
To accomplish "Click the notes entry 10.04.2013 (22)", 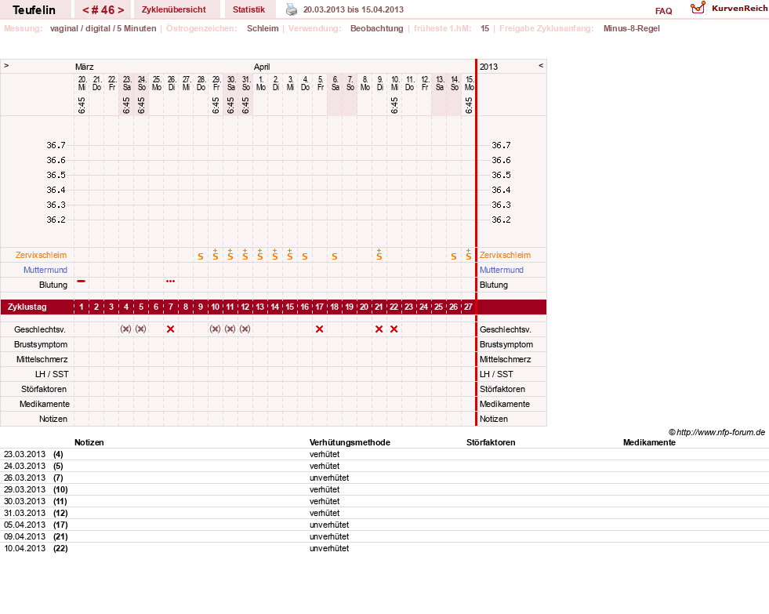I will 36,548.
